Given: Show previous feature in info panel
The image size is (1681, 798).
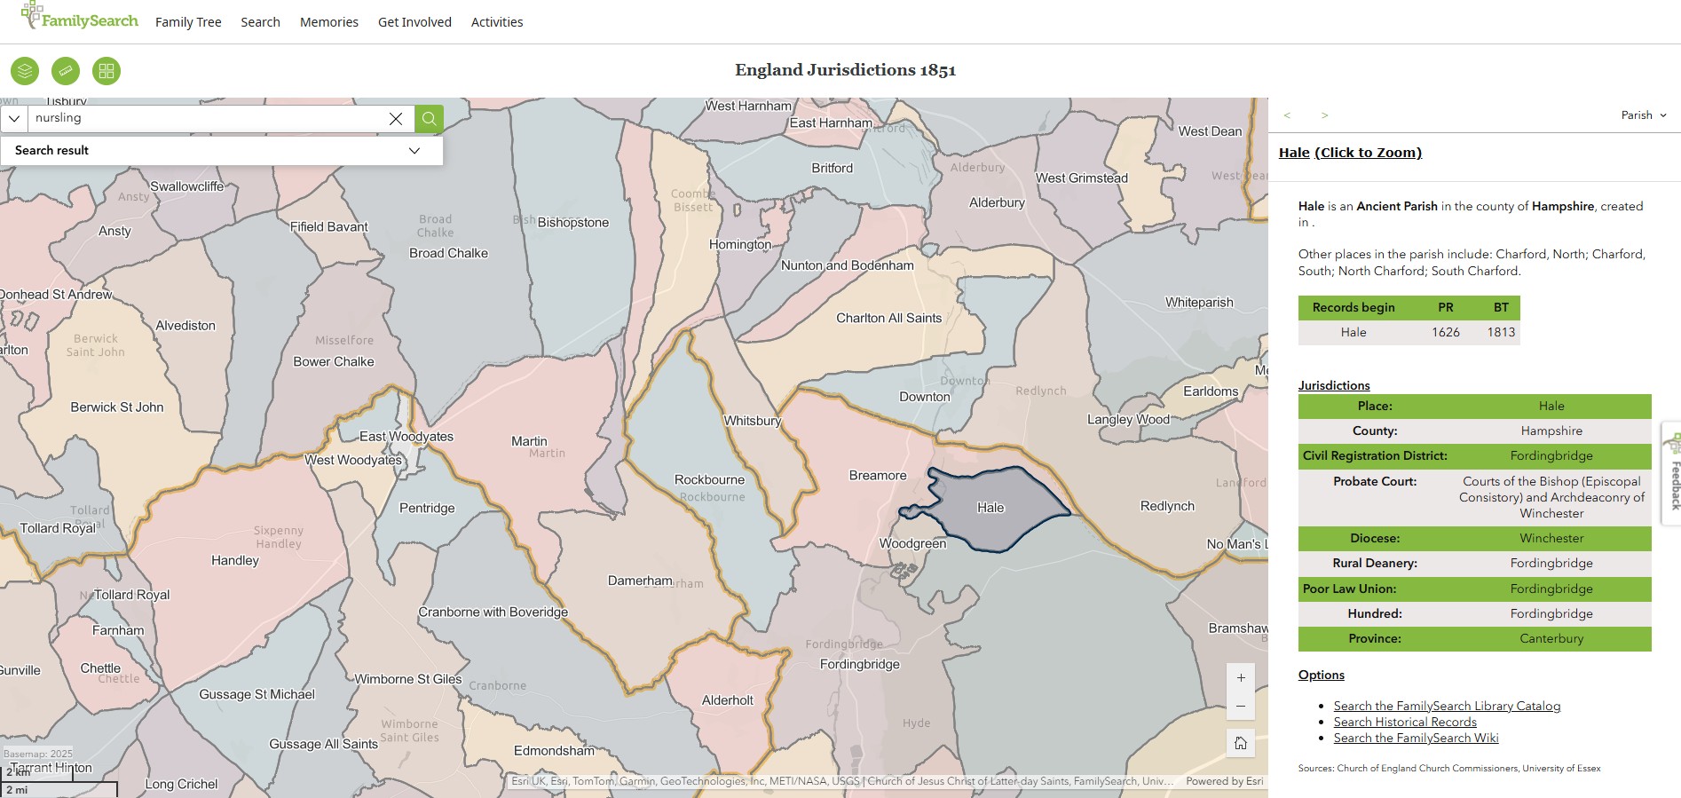Looking at the screenshot, I should click(x=1287, y=115).
